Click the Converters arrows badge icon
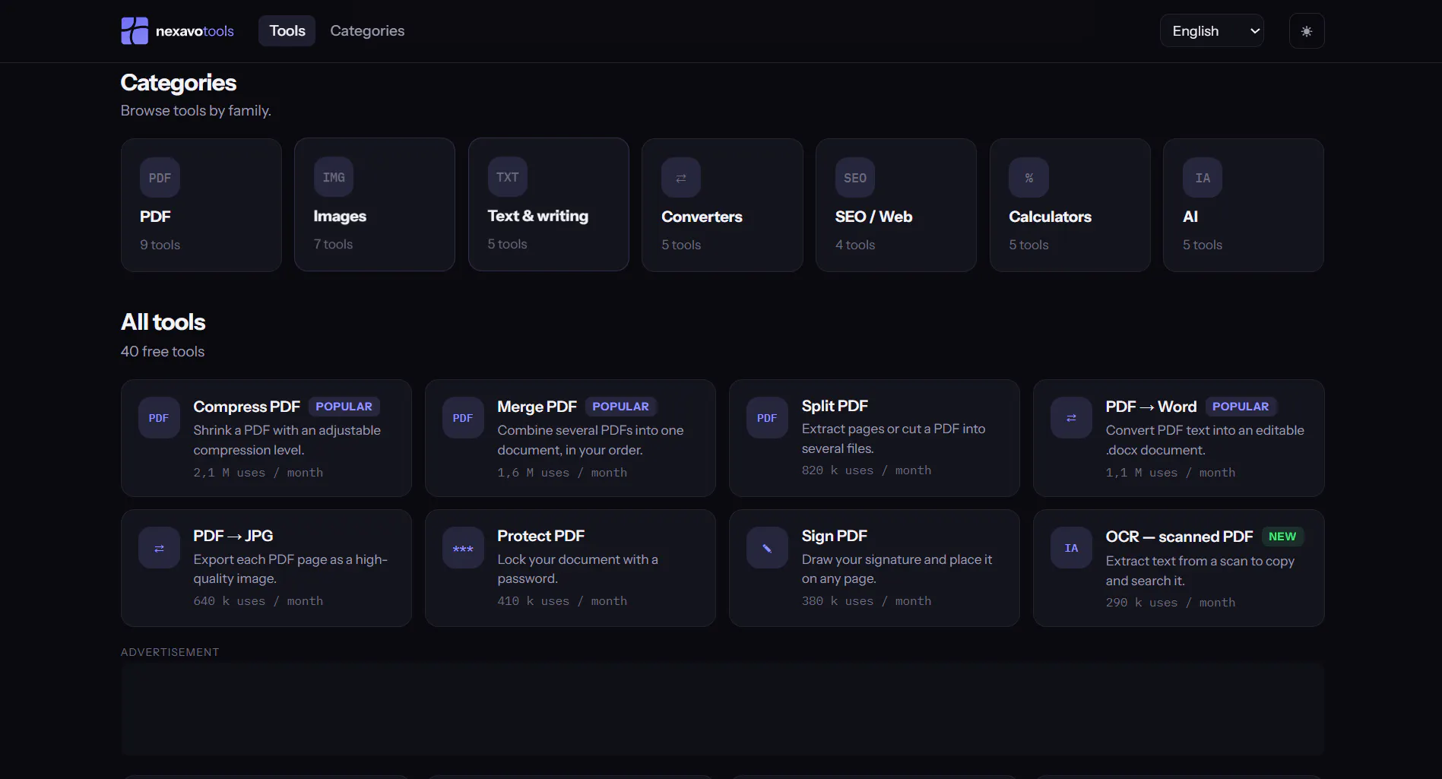The width and height of the screenshot is (1442, 779). [x=681, y=178]
